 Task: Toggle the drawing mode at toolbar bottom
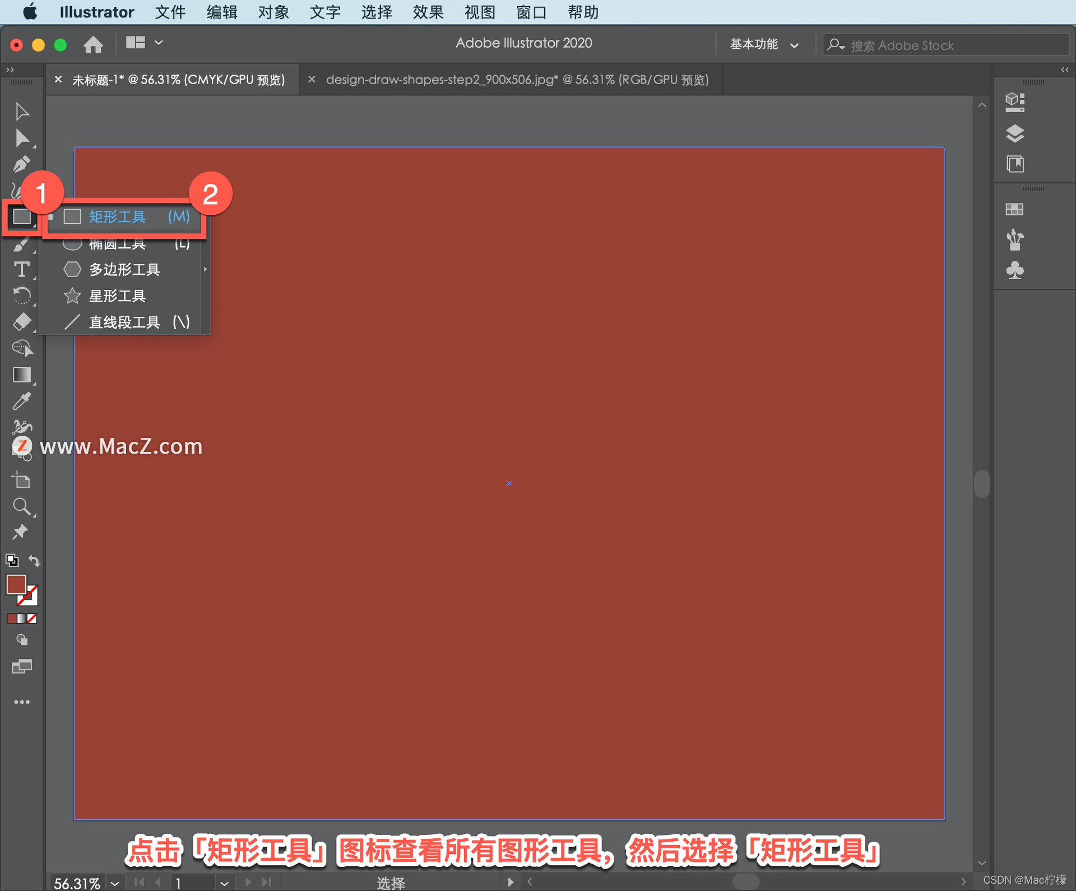click(x=22, y=640)
